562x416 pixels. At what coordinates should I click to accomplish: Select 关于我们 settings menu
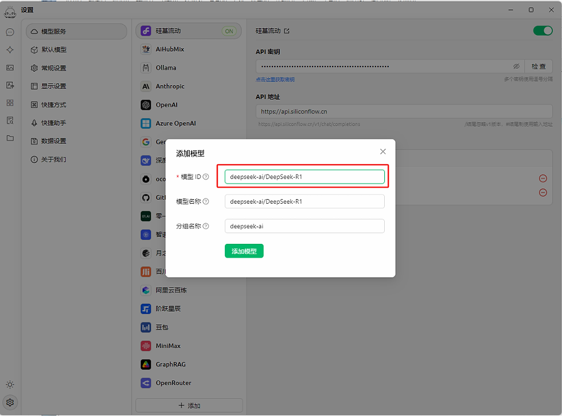coord(76,160)
